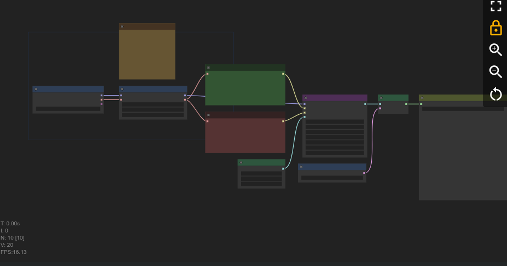Collapse the large green node via its title dot

[x=208, y=68]
